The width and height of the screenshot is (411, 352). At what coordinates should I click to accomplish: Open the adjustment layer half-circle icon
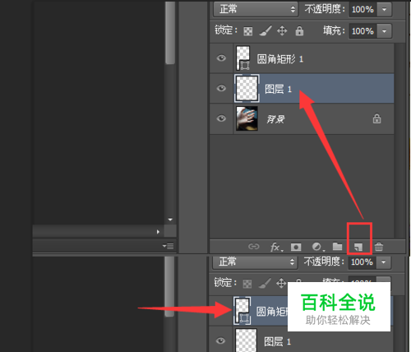(317, 247)
